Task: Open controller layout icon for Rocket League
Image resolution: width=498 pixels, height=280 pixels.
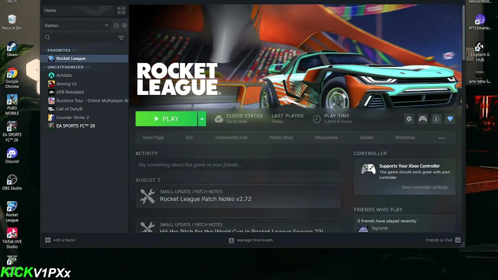Action: (423, 119)
